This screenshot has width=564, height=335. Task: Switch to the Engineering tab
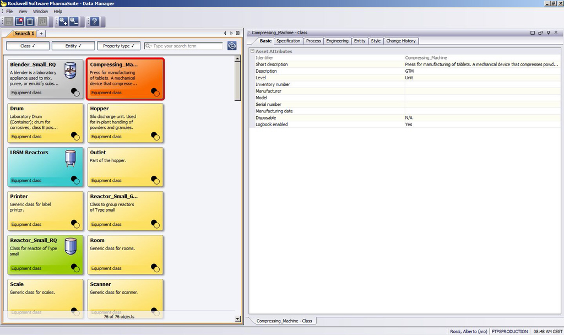[337, 41]
